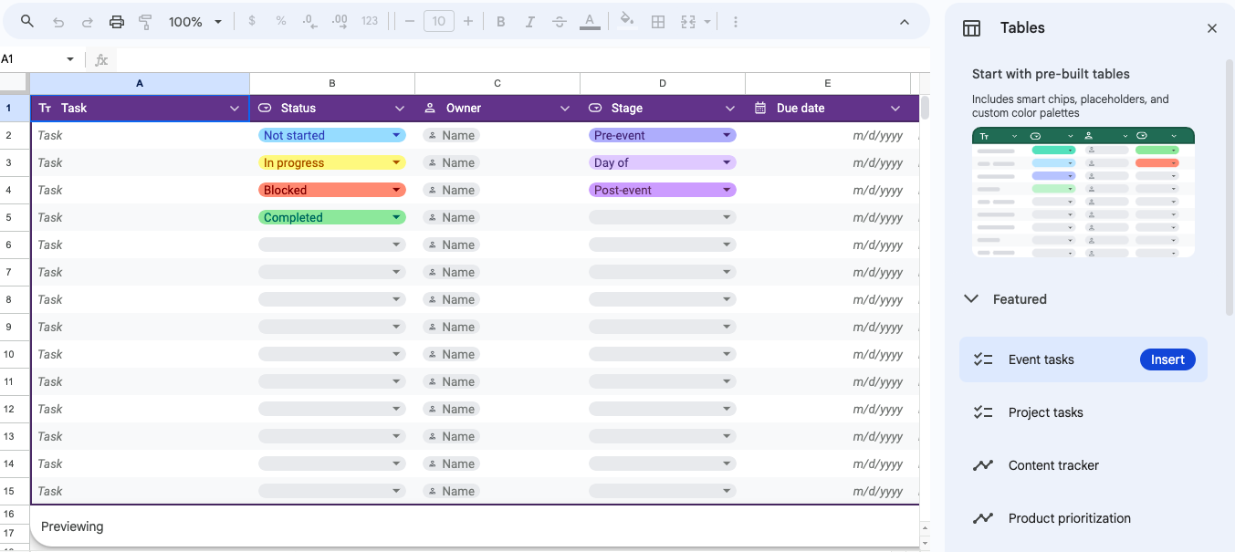Screen dimensions: 1235x552
Task: Apply bold formatting
Action: click(500, 22)
